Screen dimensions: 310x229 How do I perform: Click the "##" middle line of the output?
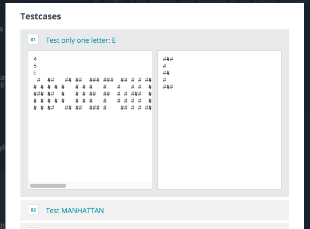166,73
